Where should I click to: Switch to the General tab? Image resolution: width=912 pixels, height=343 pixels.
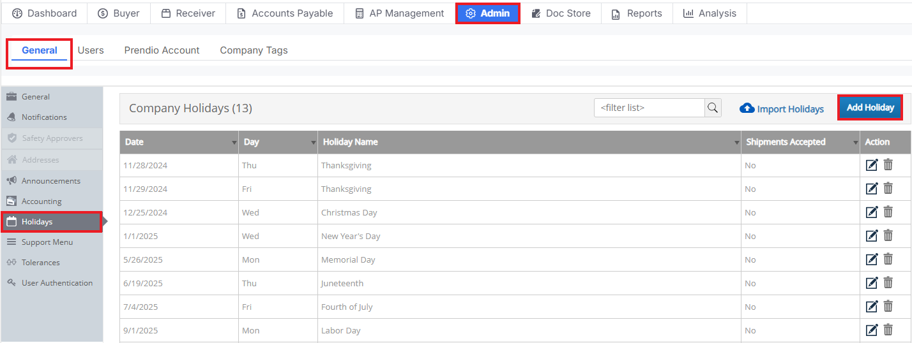(x=40, y=50)
